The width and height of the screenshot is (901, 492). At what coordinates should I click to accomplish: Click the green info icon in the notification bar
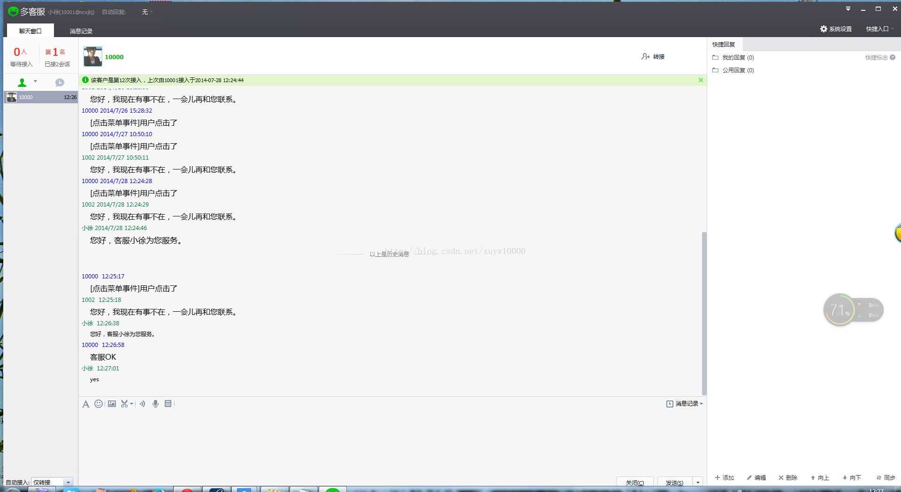tap(85, 80)
